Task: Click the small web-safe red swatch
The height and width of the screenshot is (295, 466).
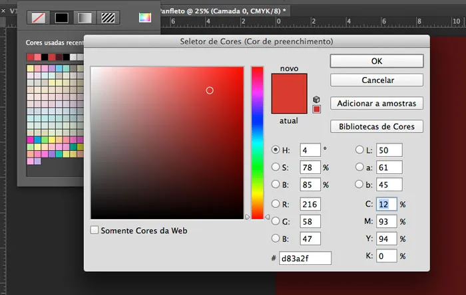Action: 316,110
